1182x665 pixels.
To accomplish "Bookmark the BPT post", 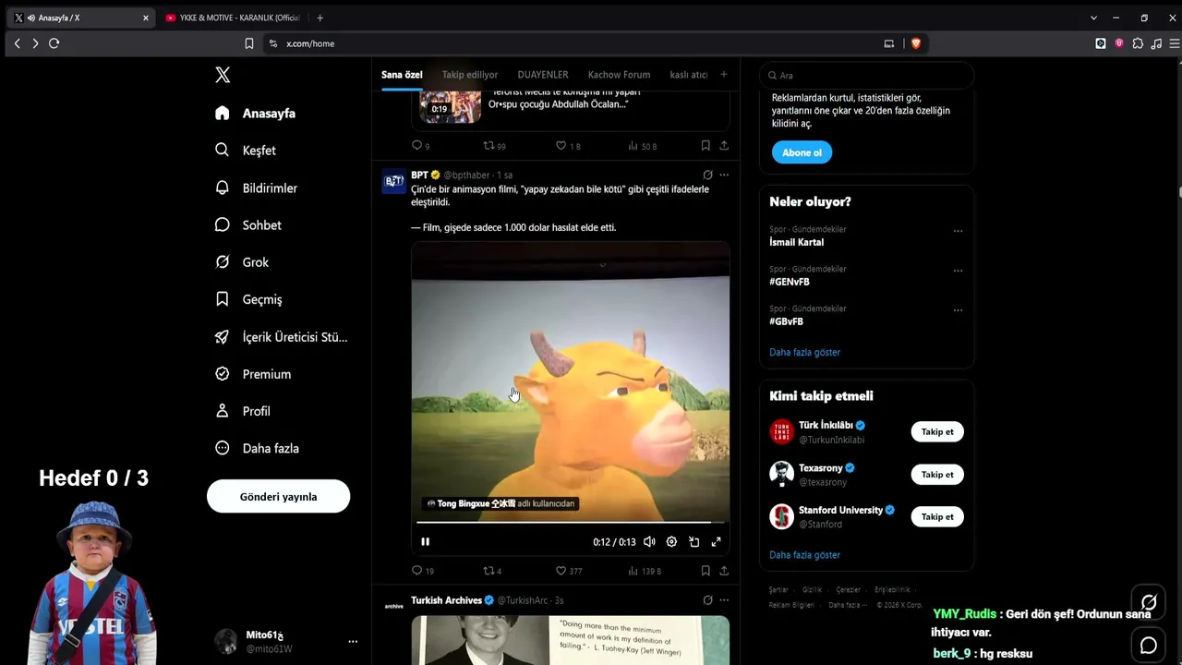I will (706, 571).
